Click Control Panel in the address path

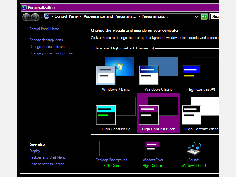(66, 16)
